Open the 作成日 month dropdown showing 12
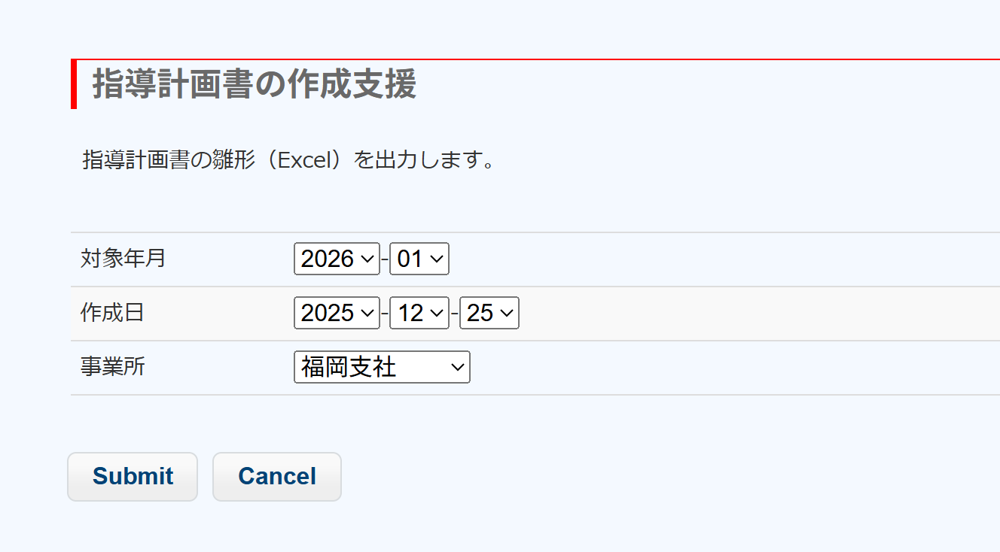The width and height of the screenshot is (1000, 552). (419, 313)
